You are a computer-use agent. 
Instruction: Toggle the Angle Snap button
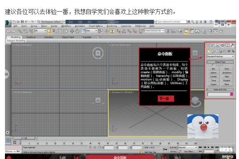(x=124, y=31)
